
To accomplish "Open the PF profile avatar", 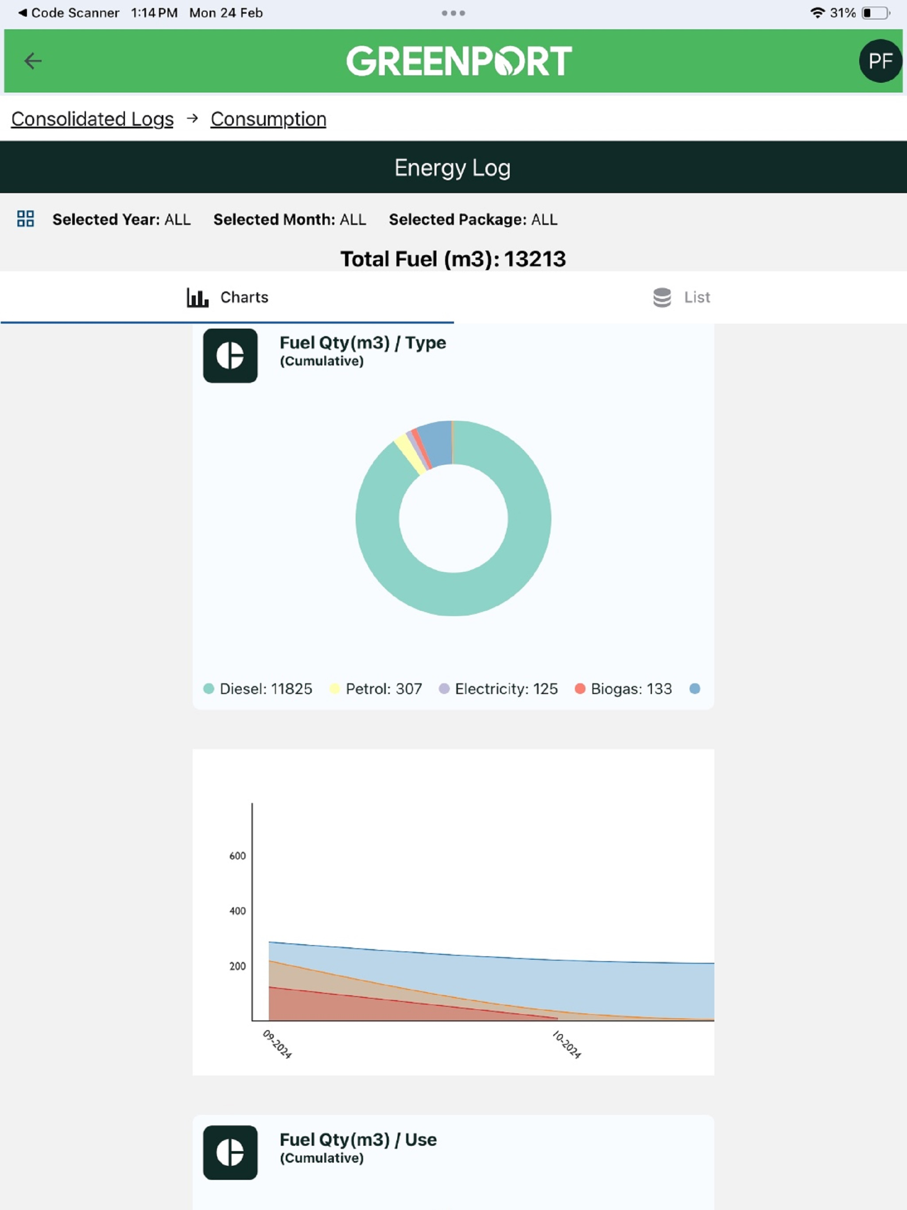I will 880,61.
